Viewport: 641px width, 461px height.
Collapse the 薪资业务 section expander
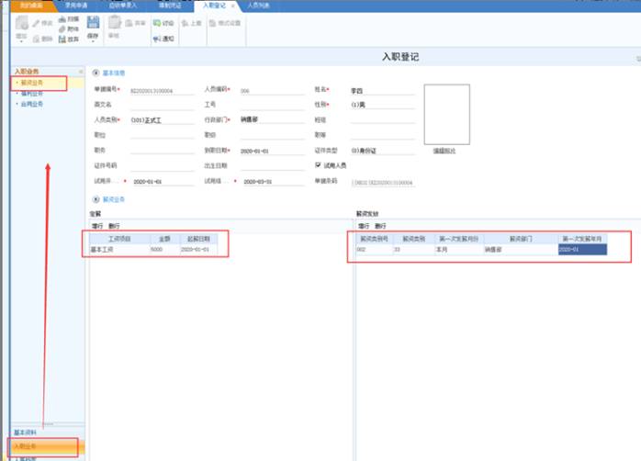pyautogui.click(x=95, y=198)
